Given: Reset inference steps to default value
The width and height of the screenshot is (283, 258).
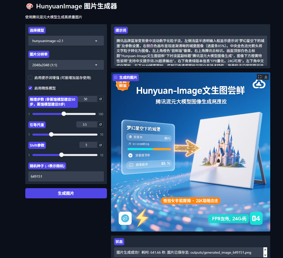Looking at the screenshot, I should [x=100, y=99].
